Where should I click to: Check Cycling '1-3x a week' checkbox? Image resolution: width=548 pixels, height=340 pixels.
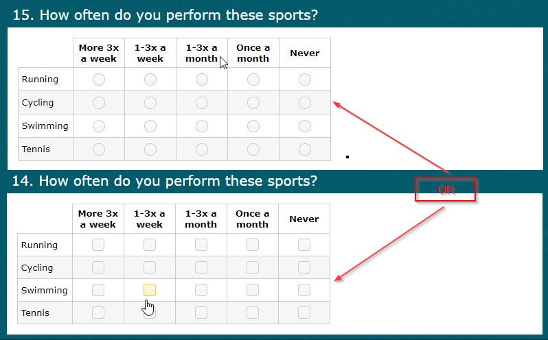pyautogui.click(x=150, y=267)
